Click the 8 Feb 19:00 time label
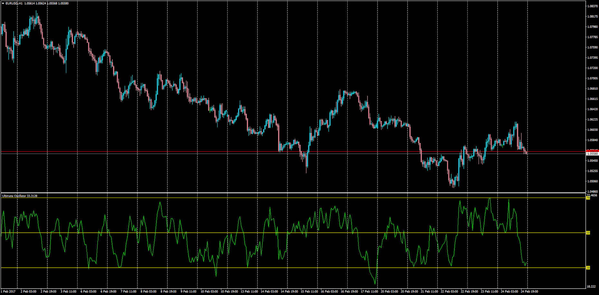The image size is (599, 295). pos(168,291)
